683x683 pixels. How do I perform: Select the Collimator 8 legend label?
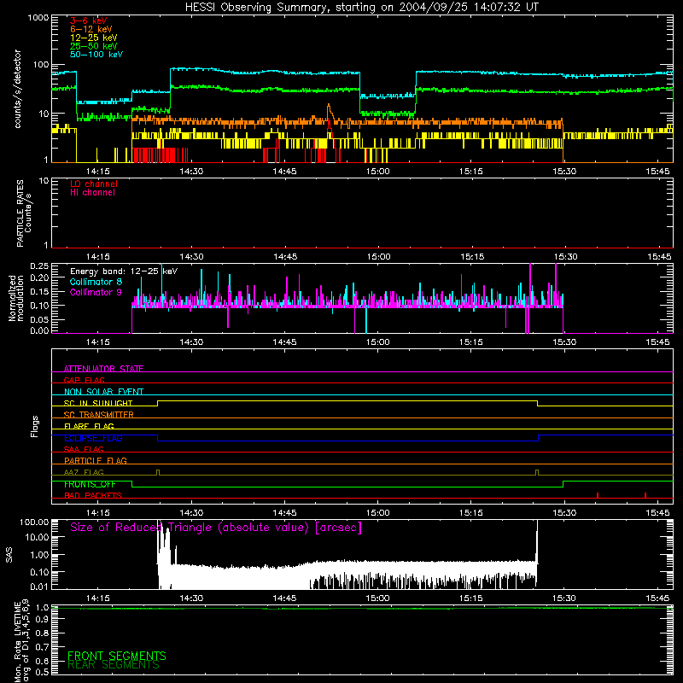tap(96, 282)
